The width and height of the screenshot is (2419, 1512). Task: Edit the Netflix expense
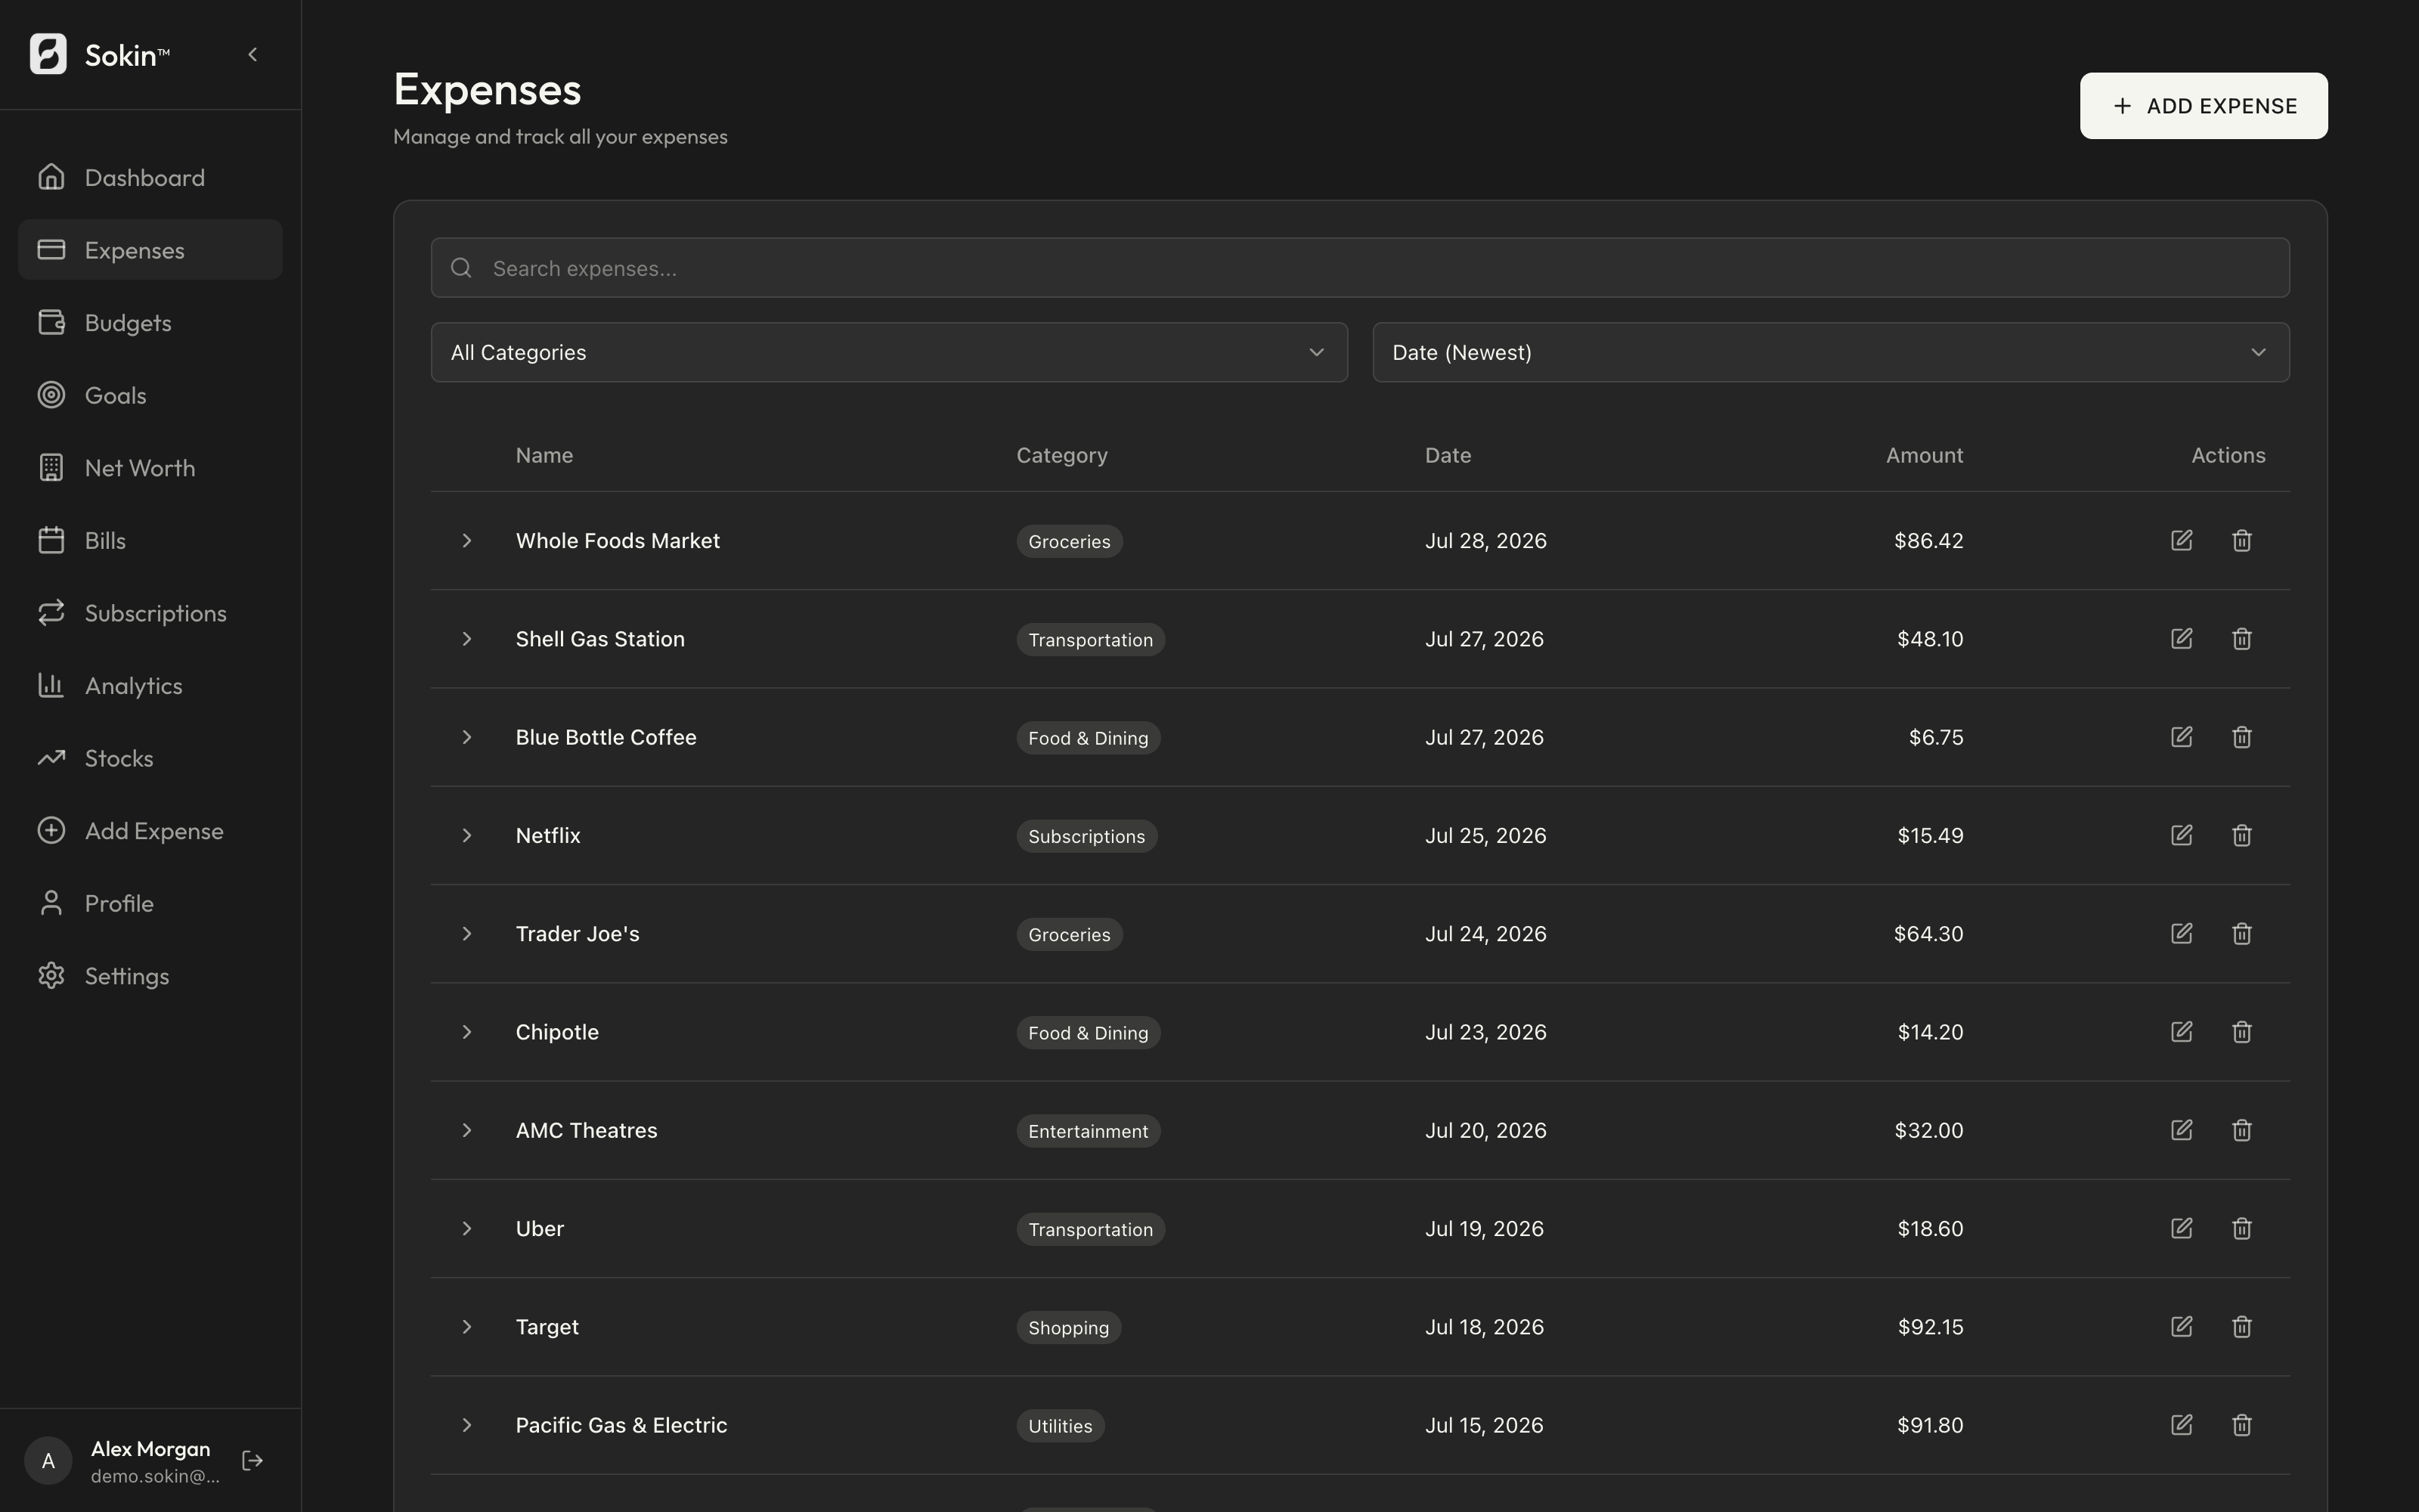pyautogui.click(x=2181, y=835)
